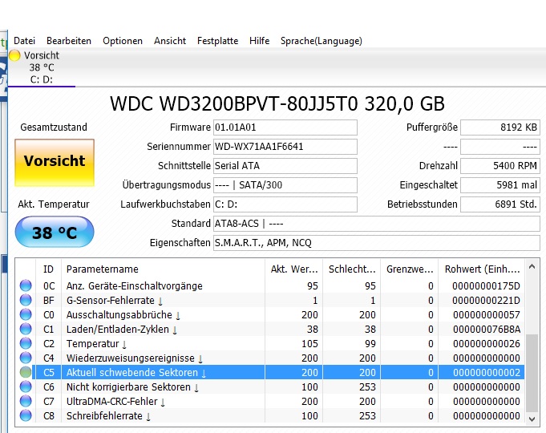This screenshot has height=433, width=546.
Task: Click the yellow Vorsicht disk status icon
Action: point(14,55)
